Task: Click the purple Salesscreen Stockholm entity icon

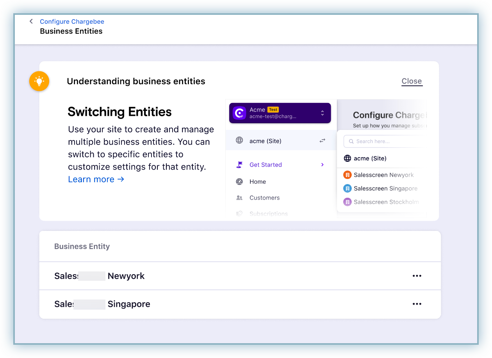Action: pyautogui.click(x=347, y=202)
